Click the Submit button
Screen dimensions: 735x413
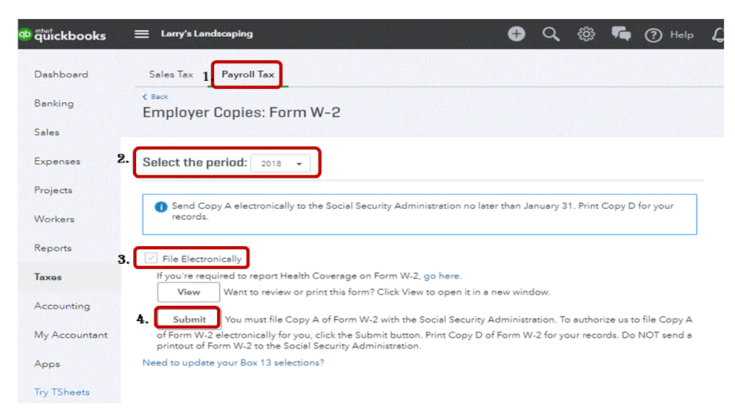pos(189,320)
